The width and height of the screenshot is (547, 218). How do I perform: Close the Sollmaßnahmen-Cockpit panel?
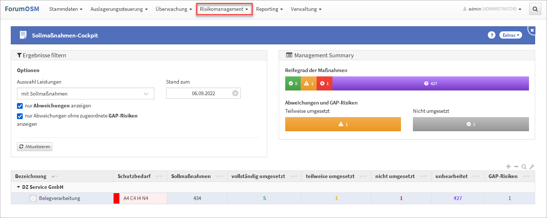click(532, 31)
